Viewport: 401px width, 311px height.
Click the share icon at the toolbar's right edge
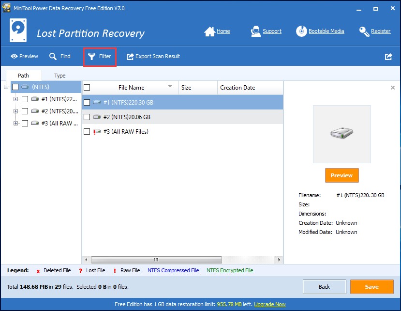(388, 57)
